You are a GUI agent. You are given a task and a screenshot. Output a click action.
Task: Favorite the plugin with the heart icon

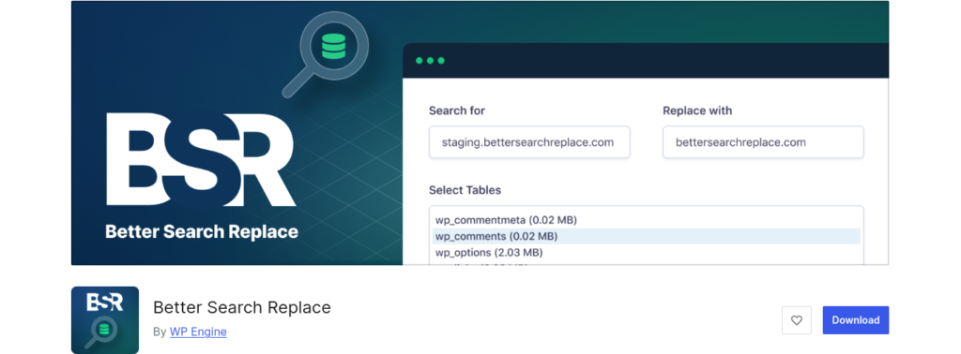coord(797,320)
